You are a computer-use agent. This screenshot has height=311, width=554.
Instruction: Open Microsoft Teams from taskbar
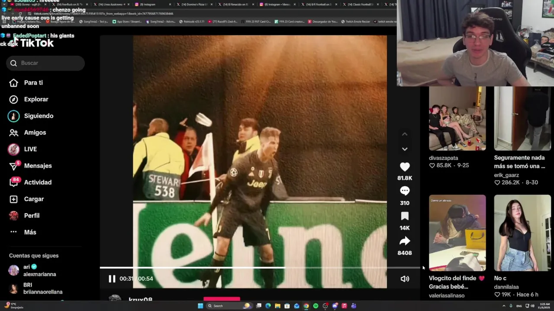tap(354, 306)
